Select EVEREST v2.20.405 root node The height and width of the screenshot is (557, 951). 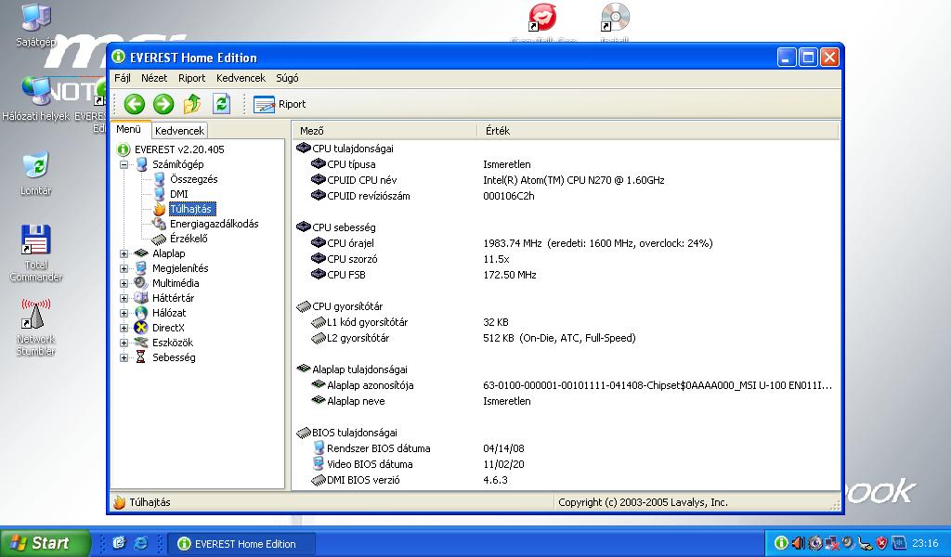(x=179, y=149)
